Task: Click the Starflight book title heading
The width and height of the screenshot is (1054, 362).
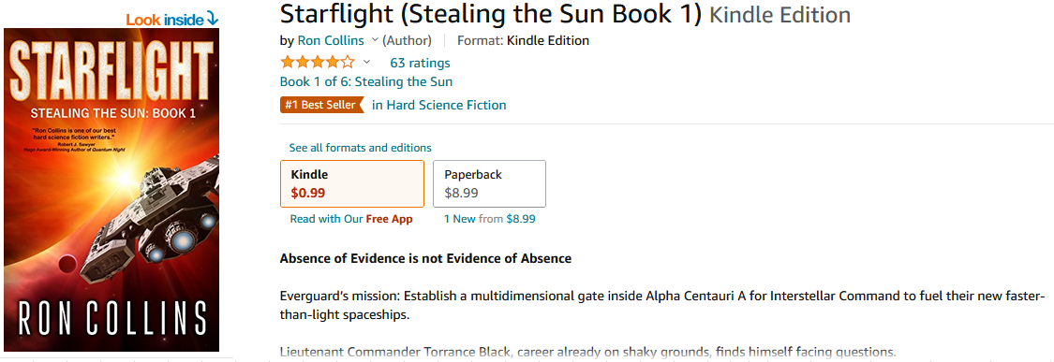Action: coord(491,13)
